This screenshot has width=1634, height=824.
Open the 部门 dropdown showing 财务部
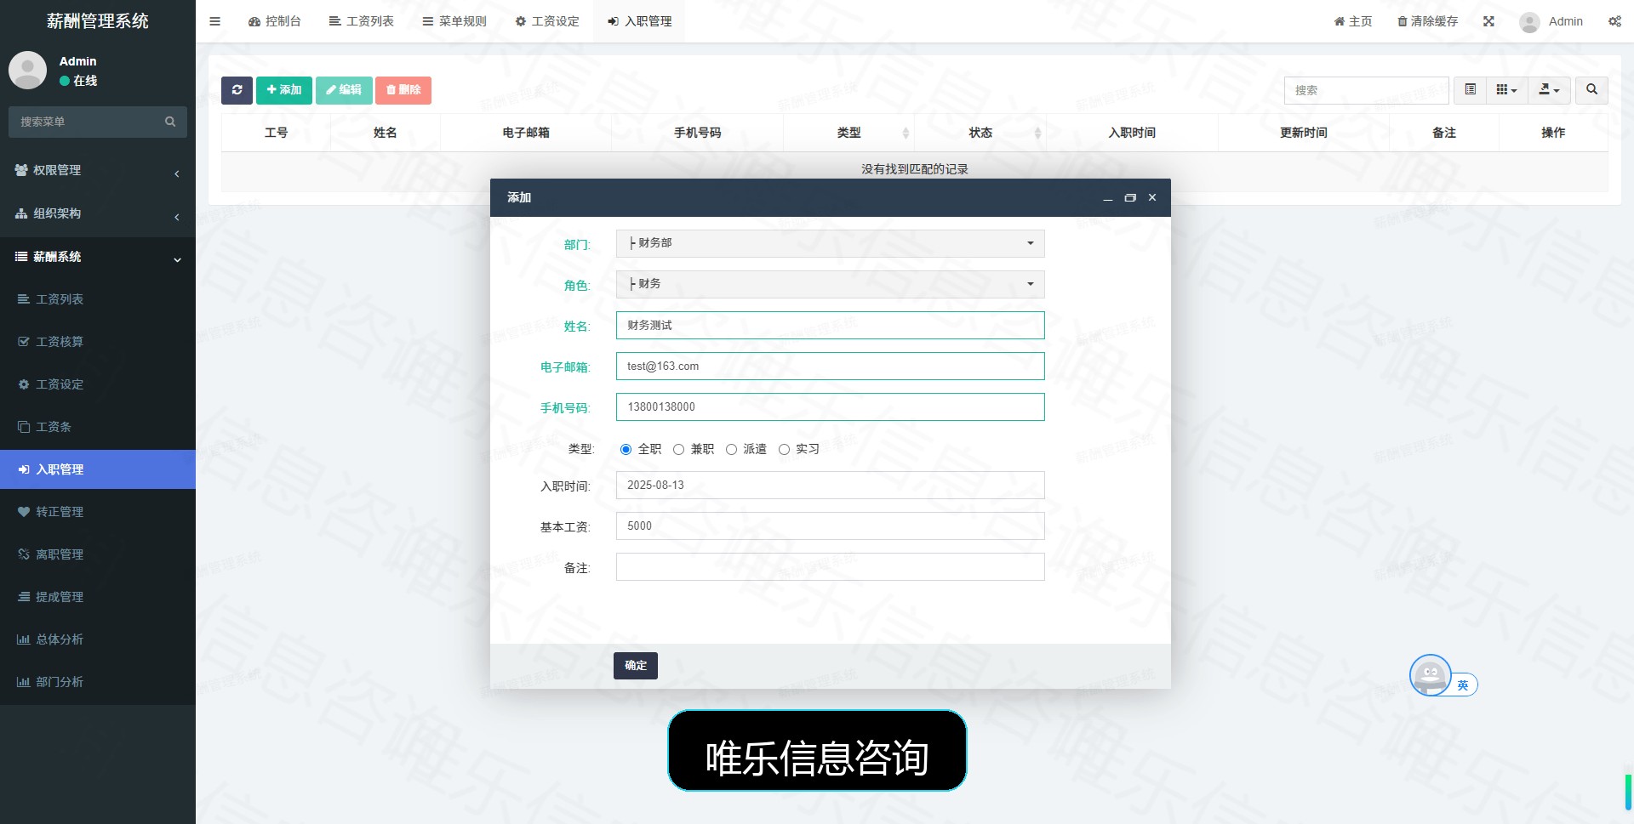coord(830,243)
